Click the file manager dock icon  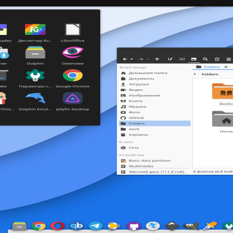pyautogui.click(x=19, y=226)
